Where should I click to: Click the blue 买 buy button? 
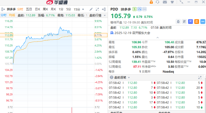coord(190,21)
